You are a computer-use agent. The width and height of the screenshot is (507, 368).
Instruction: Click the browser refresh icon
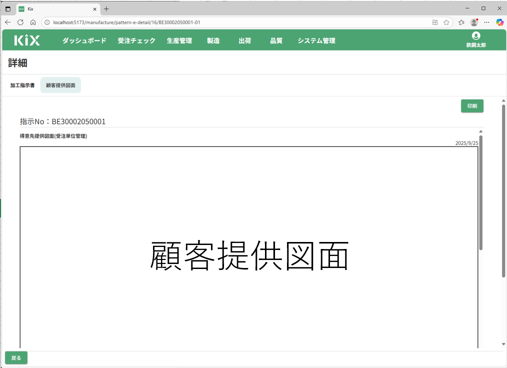[x=20, y=22]
